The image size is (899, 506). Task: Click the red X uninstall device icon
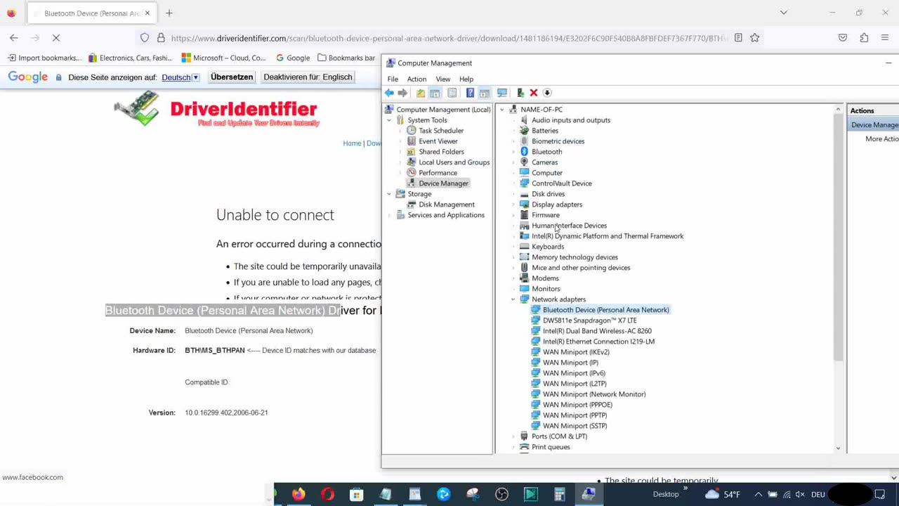[x=534, y=93]
